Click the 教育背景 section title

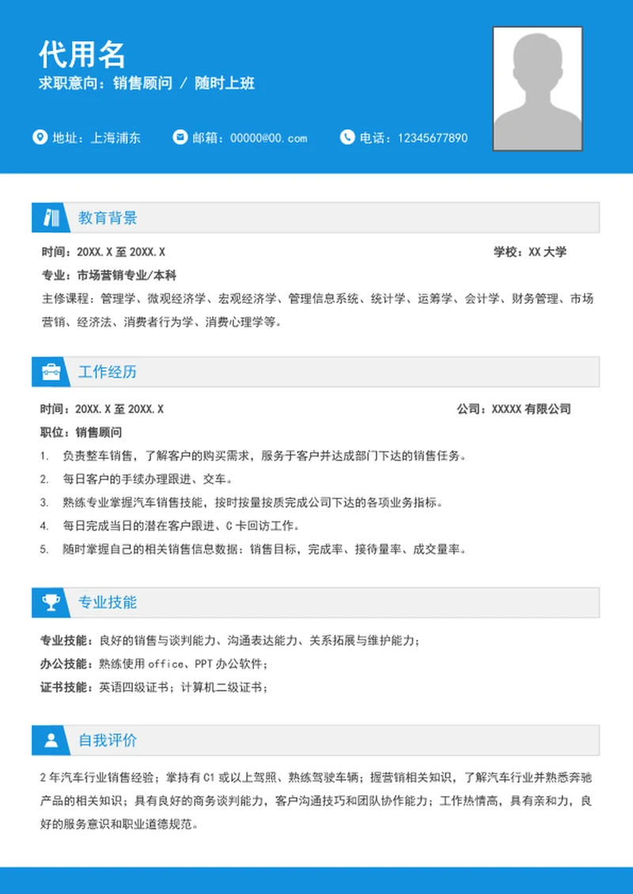click(108, 218)
